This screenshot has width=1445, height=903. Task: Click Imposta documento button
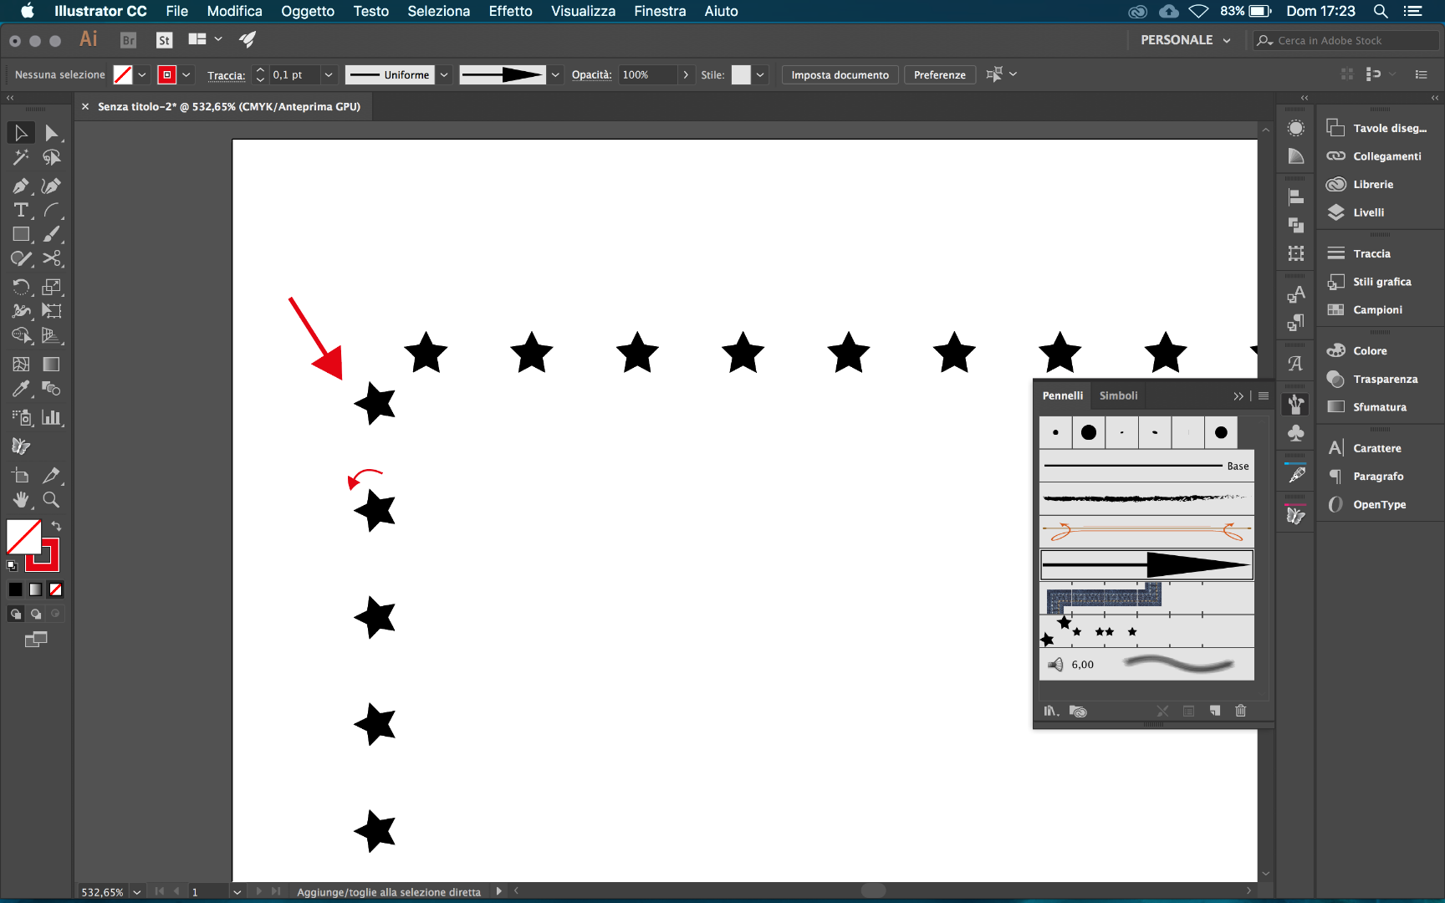click(x=840, y=74)
